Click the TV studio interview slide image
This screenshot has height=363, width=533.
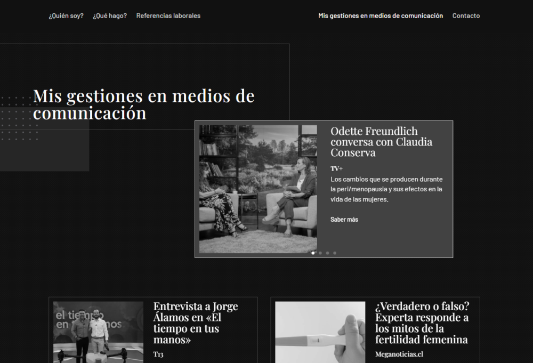(258, 189)
